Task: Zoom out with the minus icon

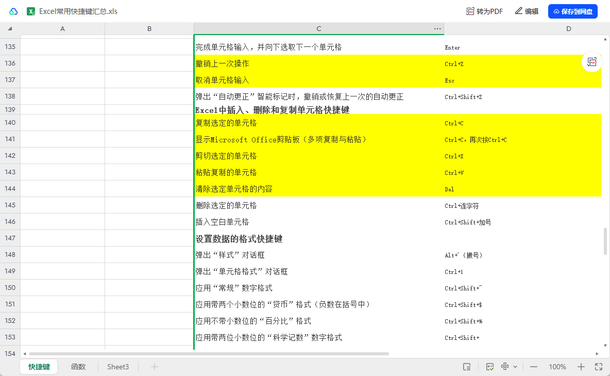Action: (x=534, y=367)
